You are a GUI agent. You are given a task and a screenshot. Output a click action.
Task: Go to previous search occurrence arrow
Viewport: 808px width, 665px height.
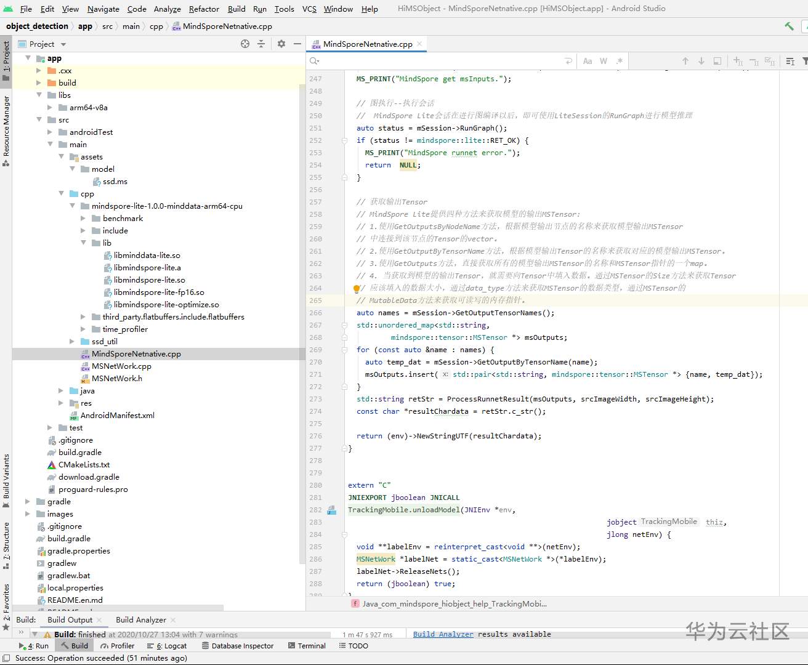pos(685,61)
